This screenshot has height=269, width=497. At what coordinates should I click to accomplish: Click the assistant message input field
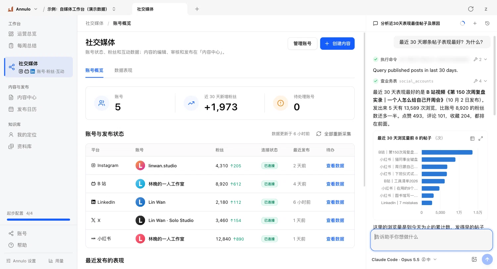[431, 240]
